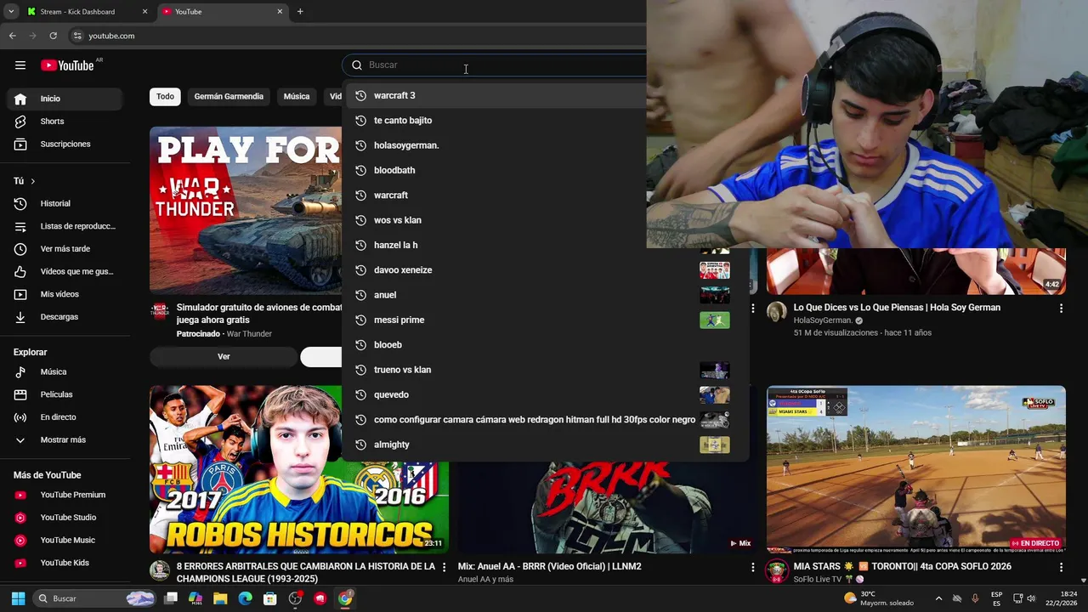Open Microsoft Edge from the taskbar

coord(245,598)
